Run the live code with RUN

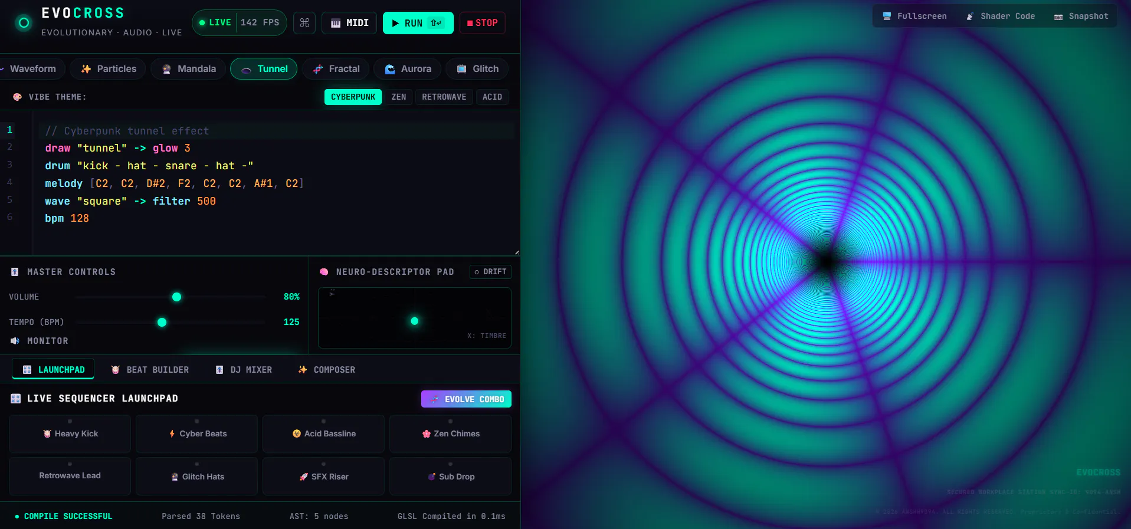(x=418, y=23)
